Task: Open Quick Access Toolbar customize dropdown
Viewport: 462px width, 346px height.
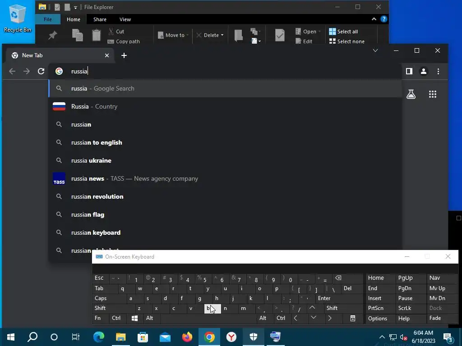Action: click(x=75, y=7)
